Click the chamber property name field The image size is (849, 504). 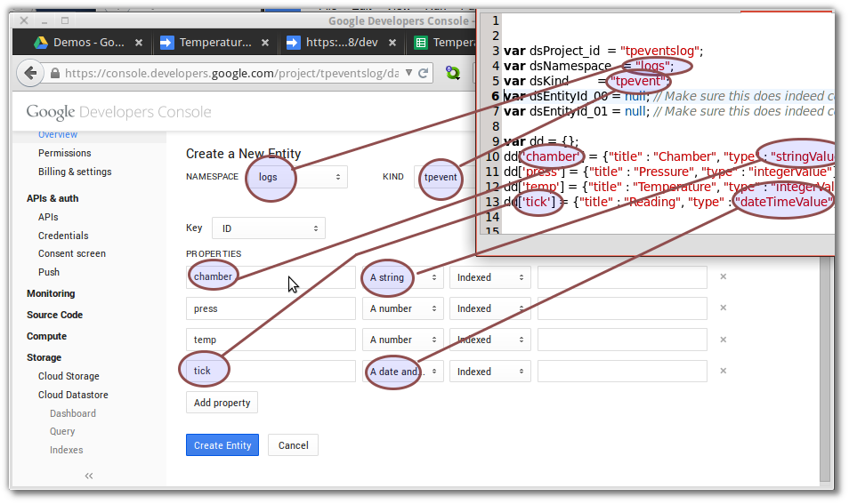271,276
